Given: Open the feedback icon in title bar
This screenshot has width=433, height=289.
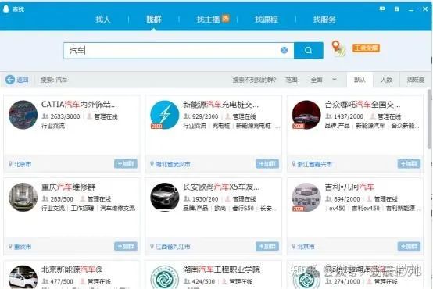Looking at the screenshot, I should click(x=382, y=9).
